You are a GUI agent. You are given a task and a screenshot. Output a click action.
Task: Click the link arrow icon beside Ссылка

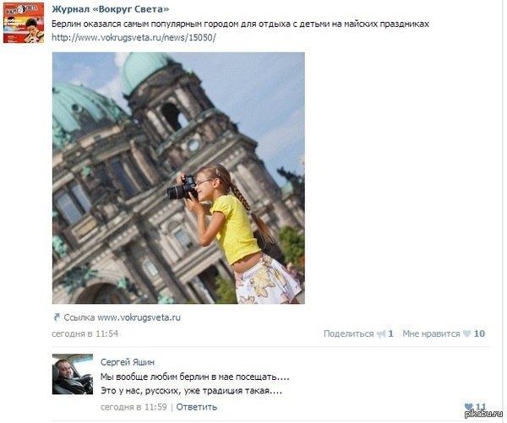(57, 317)
